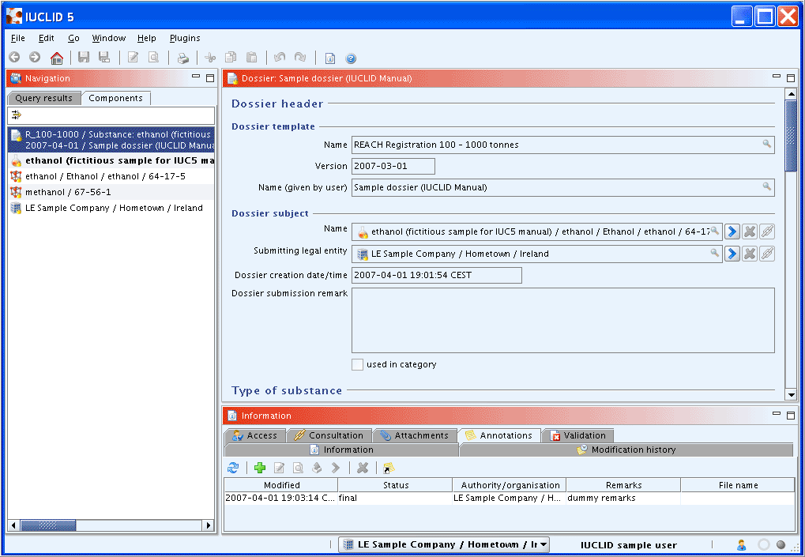Click the annotation delete X icon
The image size is (805, 557).
pyautogui.click(x=363, y=468)
